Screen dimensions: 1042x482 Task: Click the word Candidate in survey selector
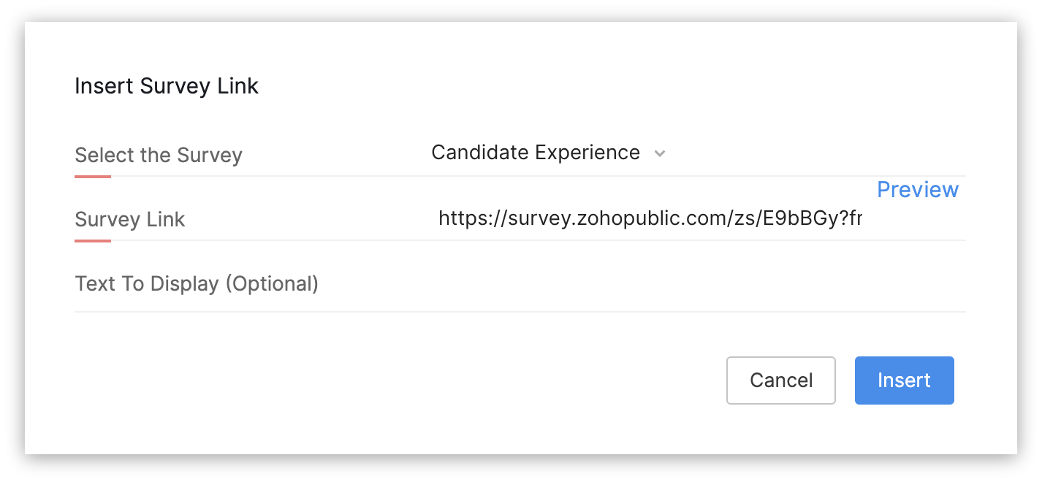click(x=480, y=153)
